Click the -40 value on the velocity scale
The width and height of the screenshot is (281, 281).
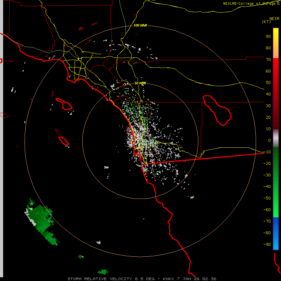(x=267, y=187)
